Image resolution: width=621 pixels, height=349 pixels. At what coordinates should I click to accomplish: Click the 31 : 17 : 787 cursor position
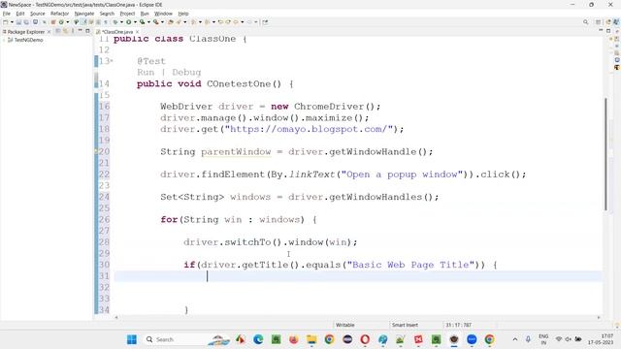tap(458, 325)
